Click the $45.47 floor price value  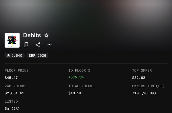pos(11,78)
